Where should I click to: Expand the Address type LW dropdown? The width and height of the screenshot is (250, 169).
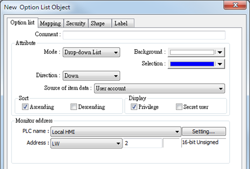coord(86,143)
